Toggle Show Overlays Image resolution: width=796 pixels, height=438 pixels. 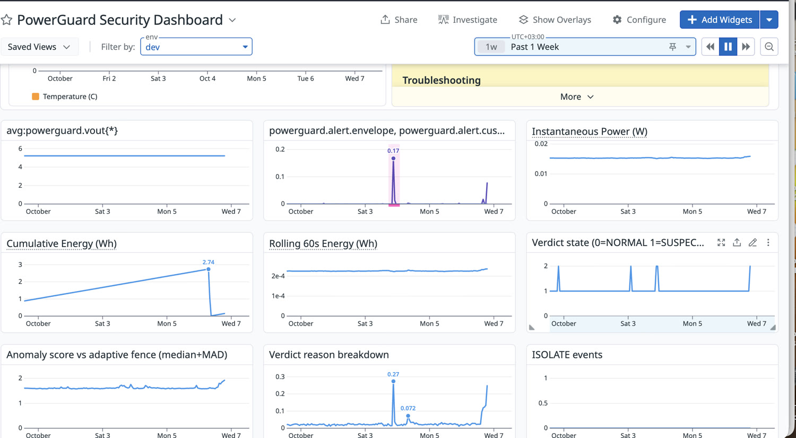coord(555,20)
